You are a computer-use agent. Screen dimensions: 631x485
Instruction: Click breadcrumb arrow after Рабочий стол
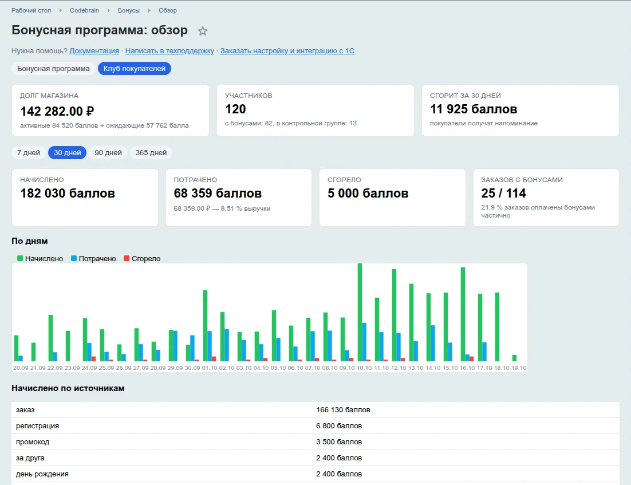click(60, 10)
